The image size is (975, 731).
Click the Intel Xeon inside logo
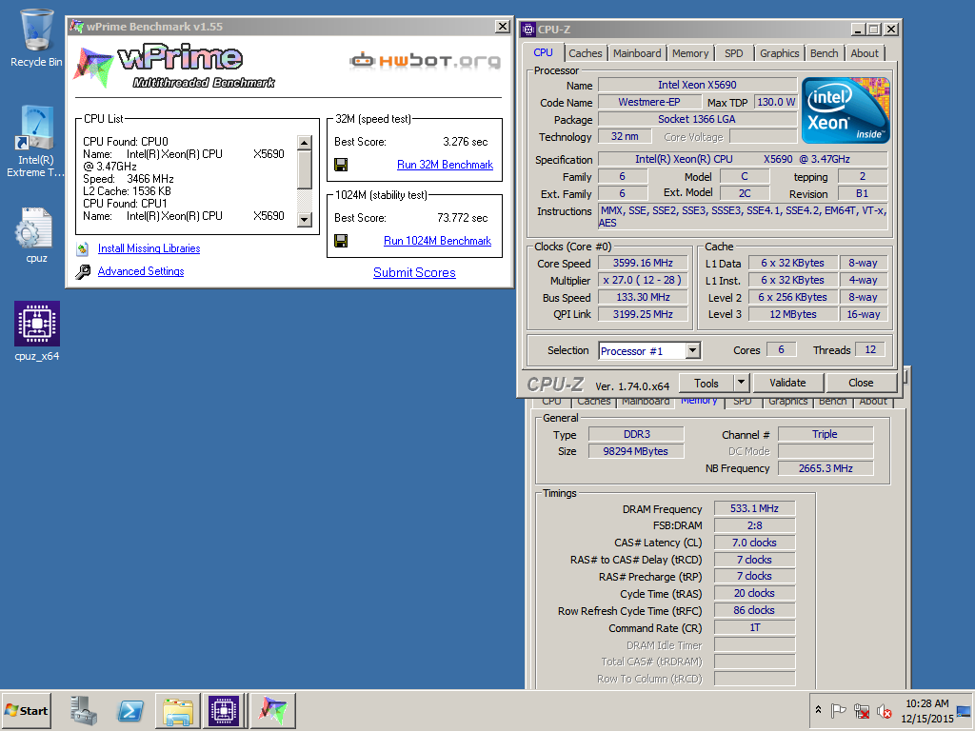click(846, 110)
